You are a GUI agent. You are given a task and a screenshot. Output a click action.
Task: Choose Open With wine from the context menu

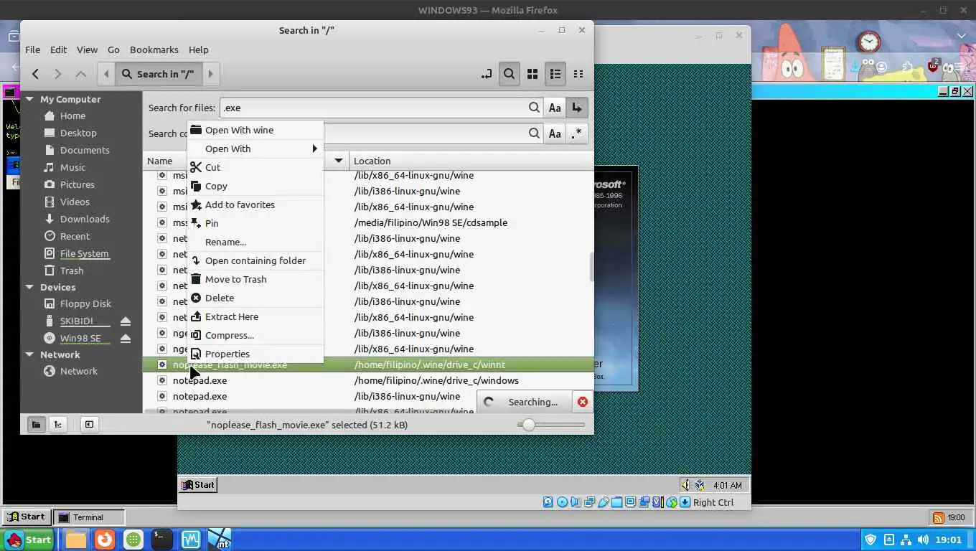pos(255,130)
